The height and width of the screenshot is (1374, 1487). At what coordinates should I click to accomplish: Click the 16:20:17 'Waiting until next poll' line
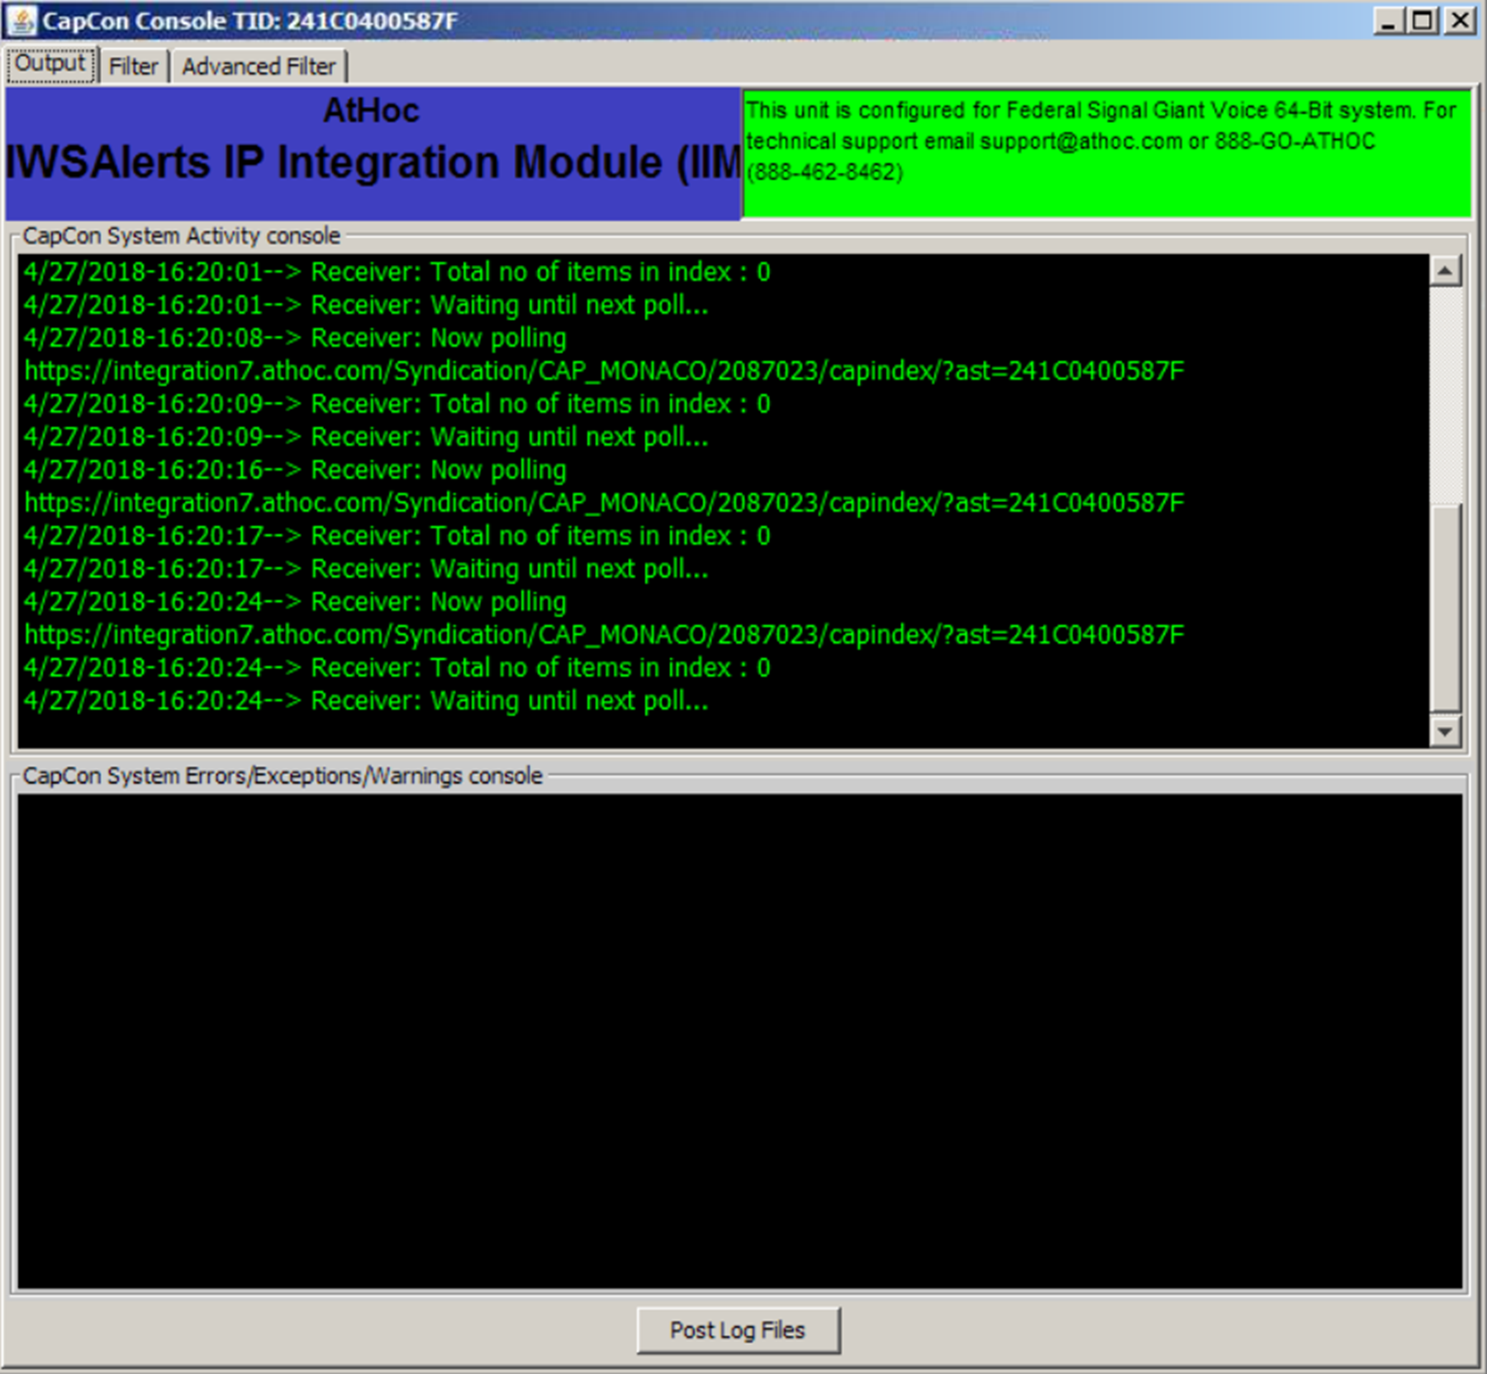pyautogui.click(x=366, y=569)
